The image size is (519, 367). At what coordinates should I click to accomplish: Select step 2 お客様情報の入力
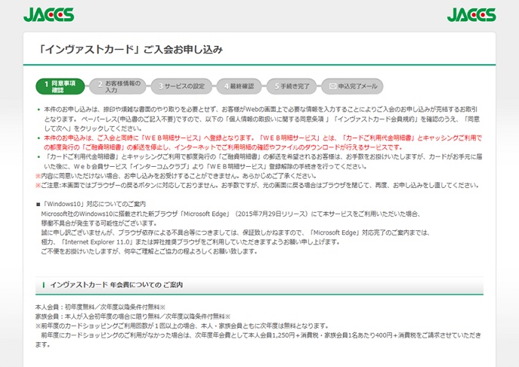119,86
